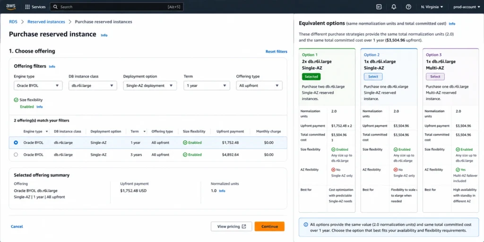Open the Deployment option dropdown
The width and height of the screenshot is (484, 242).
click(150, 86)
